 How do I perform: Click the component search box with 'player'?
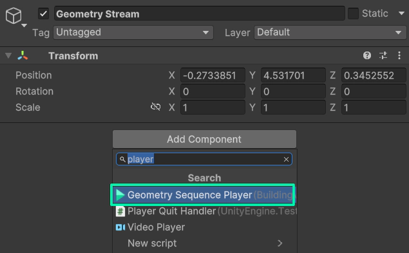coord(204,159)
